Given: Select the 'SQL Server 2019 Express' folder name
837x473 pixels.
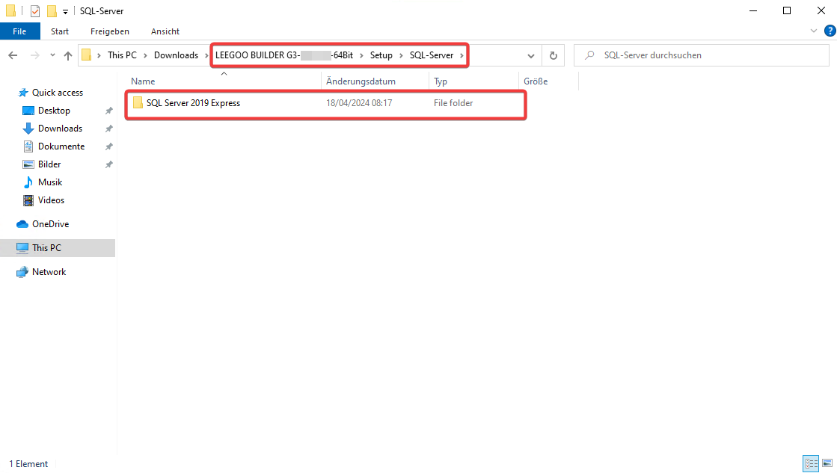Looking at the screenshot, I should pyautogui.click(x=193, y=103).
